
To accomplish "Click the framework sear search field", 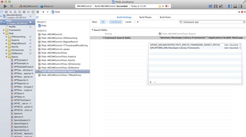I will (x=212, y=22).
